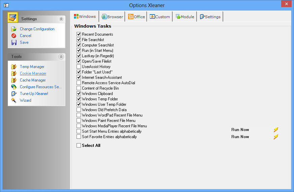Screen dimensions: 294x192
Task: Open Cookie Manager link
Action: [x=33, y=73]
